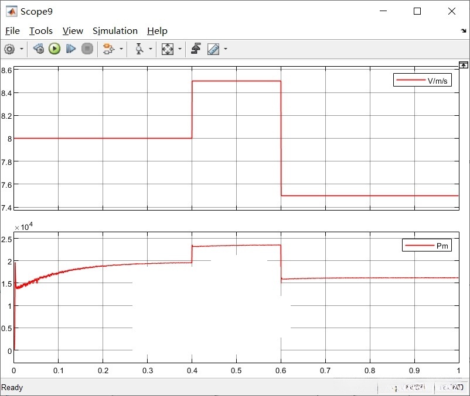Click the Step Forward icon

71,49
